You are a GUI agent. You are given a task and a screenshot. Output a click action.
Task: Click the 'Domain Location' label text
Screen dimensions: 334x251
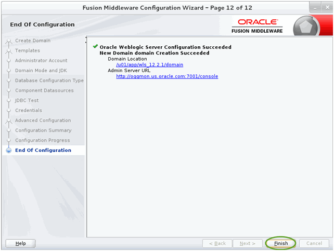[x=127, y=59]
